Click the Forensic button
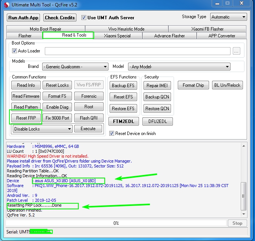The width and height of the screenshot is (255, 241). [89, 96]
